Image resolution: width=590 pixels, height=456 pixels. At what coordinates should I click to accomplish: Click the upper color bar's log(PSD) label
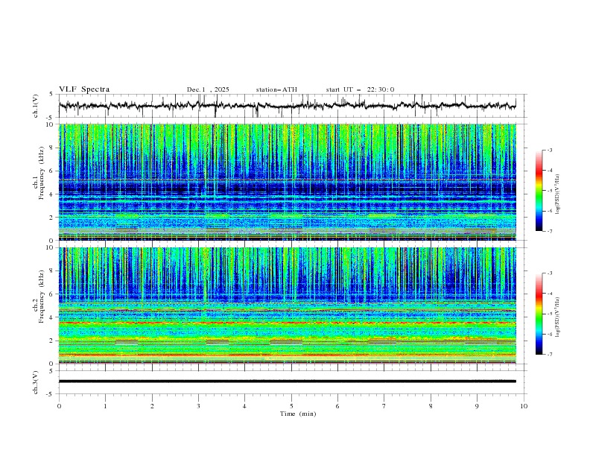pos(557,194)
